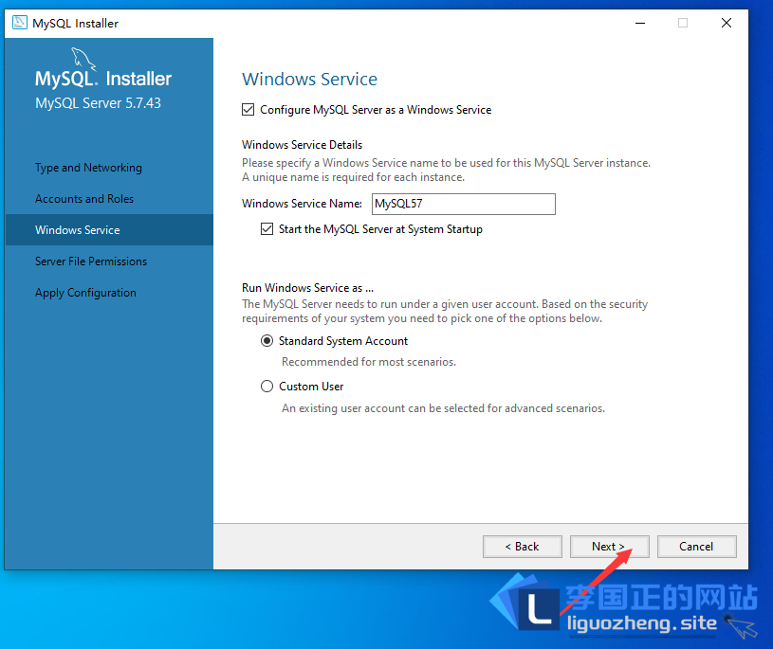Click the MySQL dolphin logo in sidebar

coord(83,59)
